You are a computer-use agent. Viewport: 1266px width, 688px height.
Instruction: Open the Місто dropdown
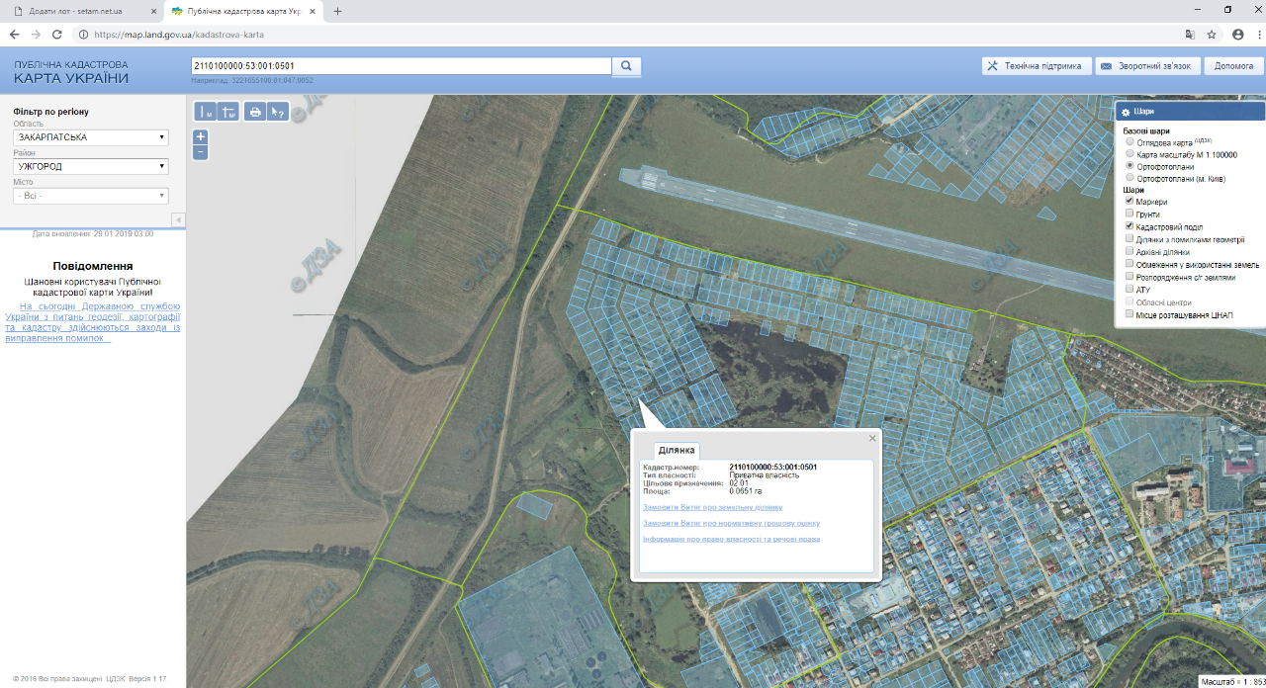coord(90,196)
